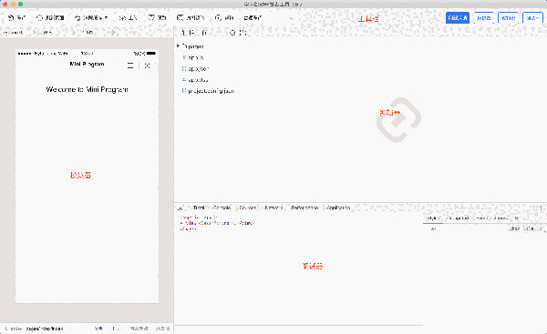547x334 pixels.
Task: Open the debugger panel kebab menu
Action: (541, 207)
